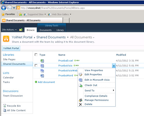Image resolution: width=144 pixels, height=116 pixels.
Task: Click the Recycle Bin icon
Action: [5, 106]
